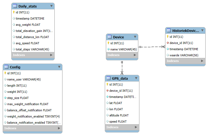Viewport: 208px width, 136px height.
Task: Select the altitude FLOAT column in GPS_data
Action: pos(122,115)
